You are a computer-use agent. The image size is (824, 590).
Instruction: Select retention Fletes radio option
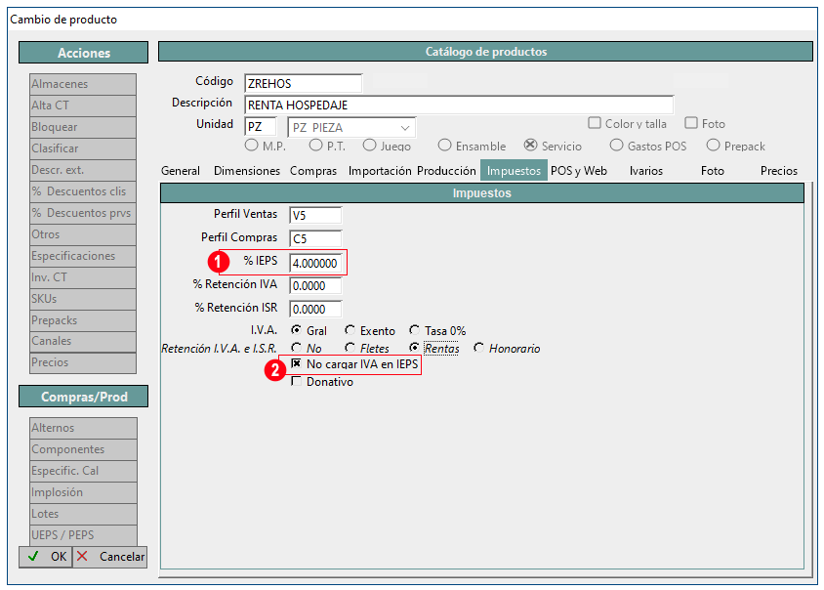pos(350,348)
